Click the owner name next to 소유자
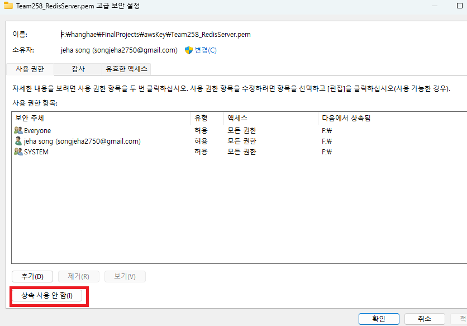 [119, 50]
